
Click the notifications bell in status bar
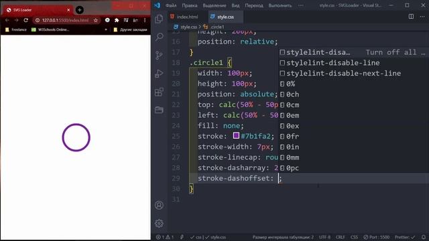(x=424, y=237)
